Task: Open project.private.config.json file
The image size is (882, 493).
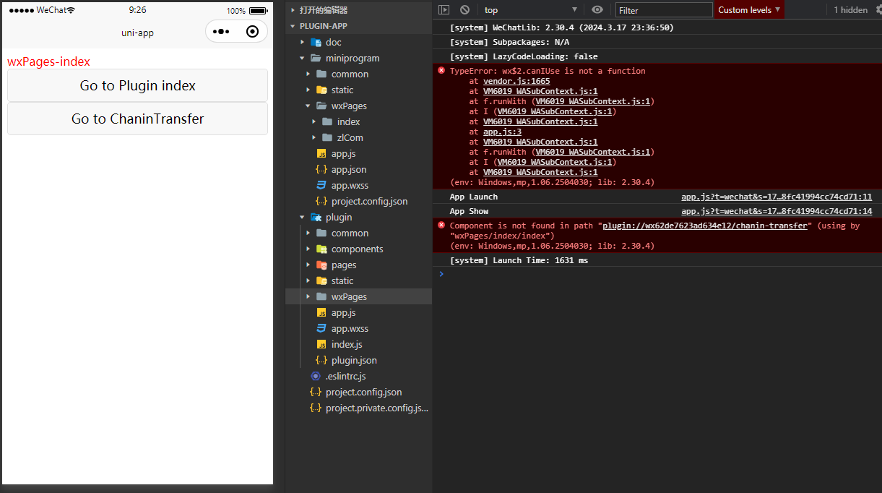Action: click(x=376, y=408)
